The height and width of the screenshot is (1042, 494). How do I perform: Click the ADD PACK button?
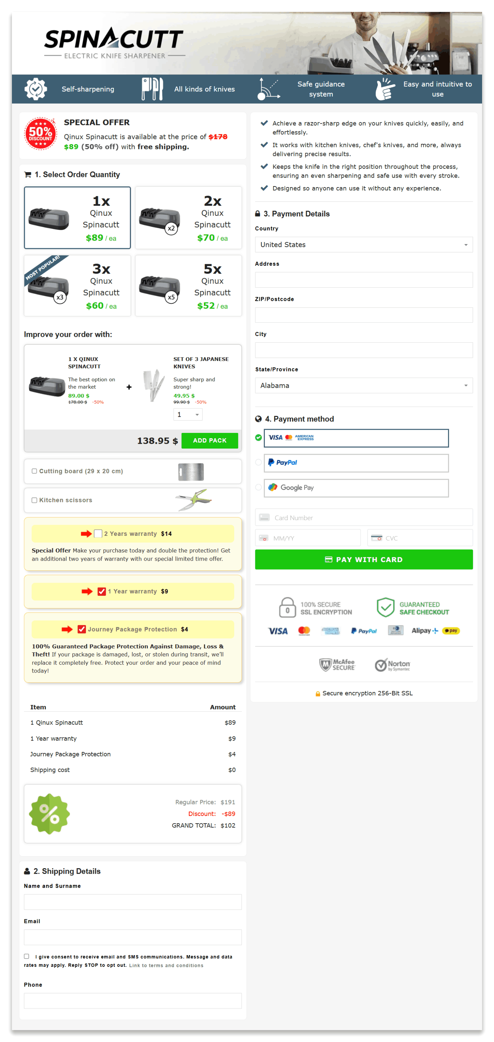click(210, 440)
